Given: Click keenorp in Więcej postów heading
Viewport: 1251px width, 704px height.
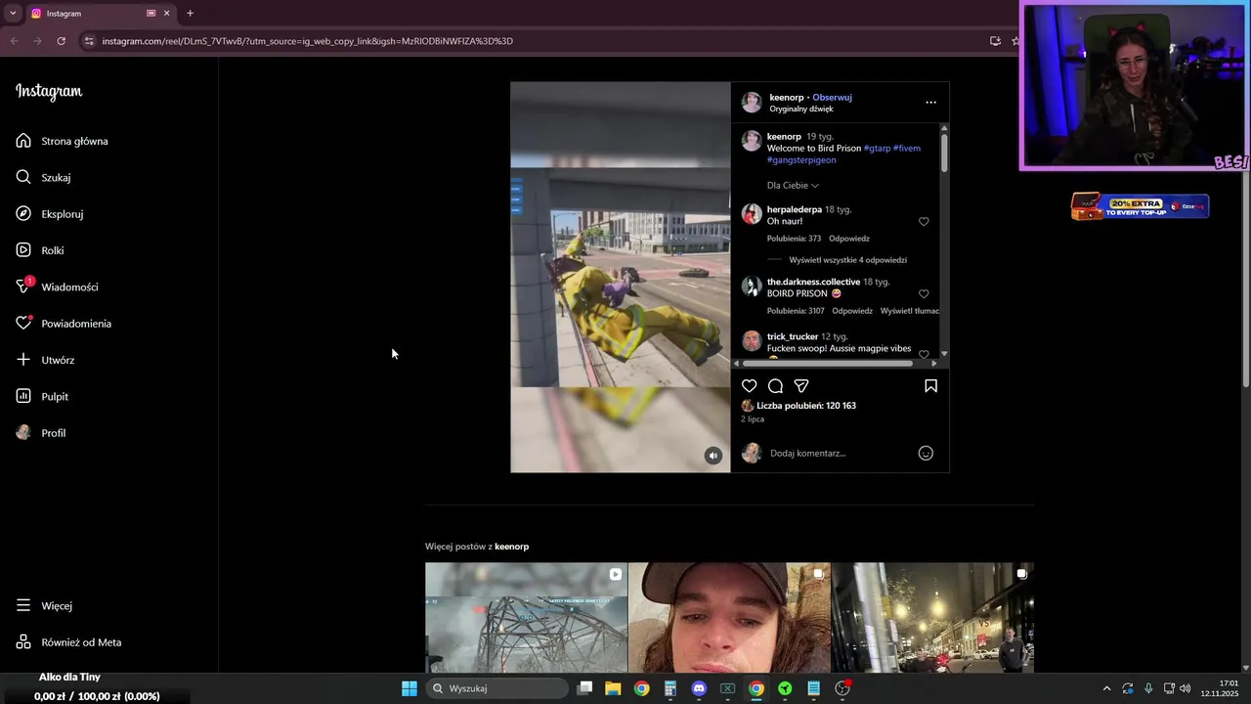Looking at the screenshot, I should pos(512,547).
